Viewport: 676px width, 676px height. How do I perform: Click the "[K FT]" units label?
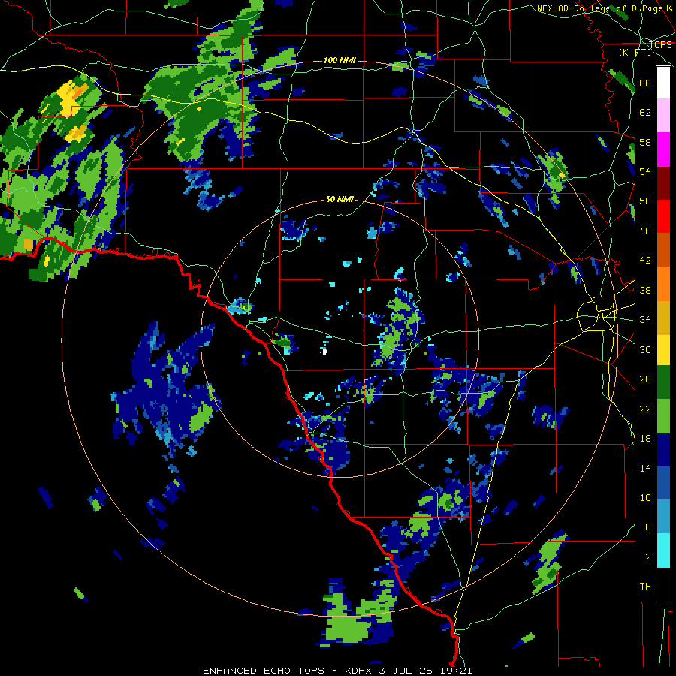(x=635, y=52)
